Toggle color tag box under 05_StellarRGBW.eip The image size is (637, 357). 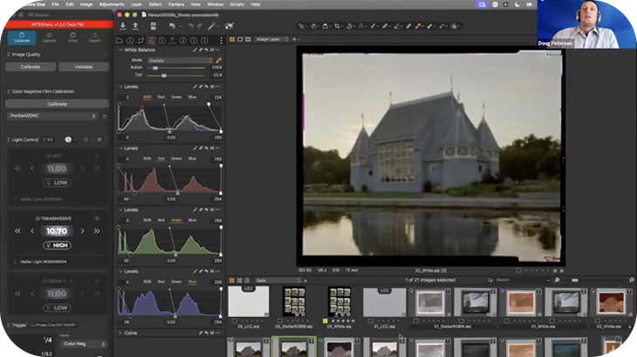coord(279,321)
